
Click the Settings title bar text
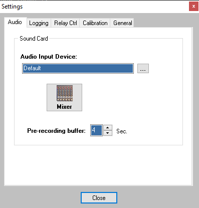click(x=12, y=7)
